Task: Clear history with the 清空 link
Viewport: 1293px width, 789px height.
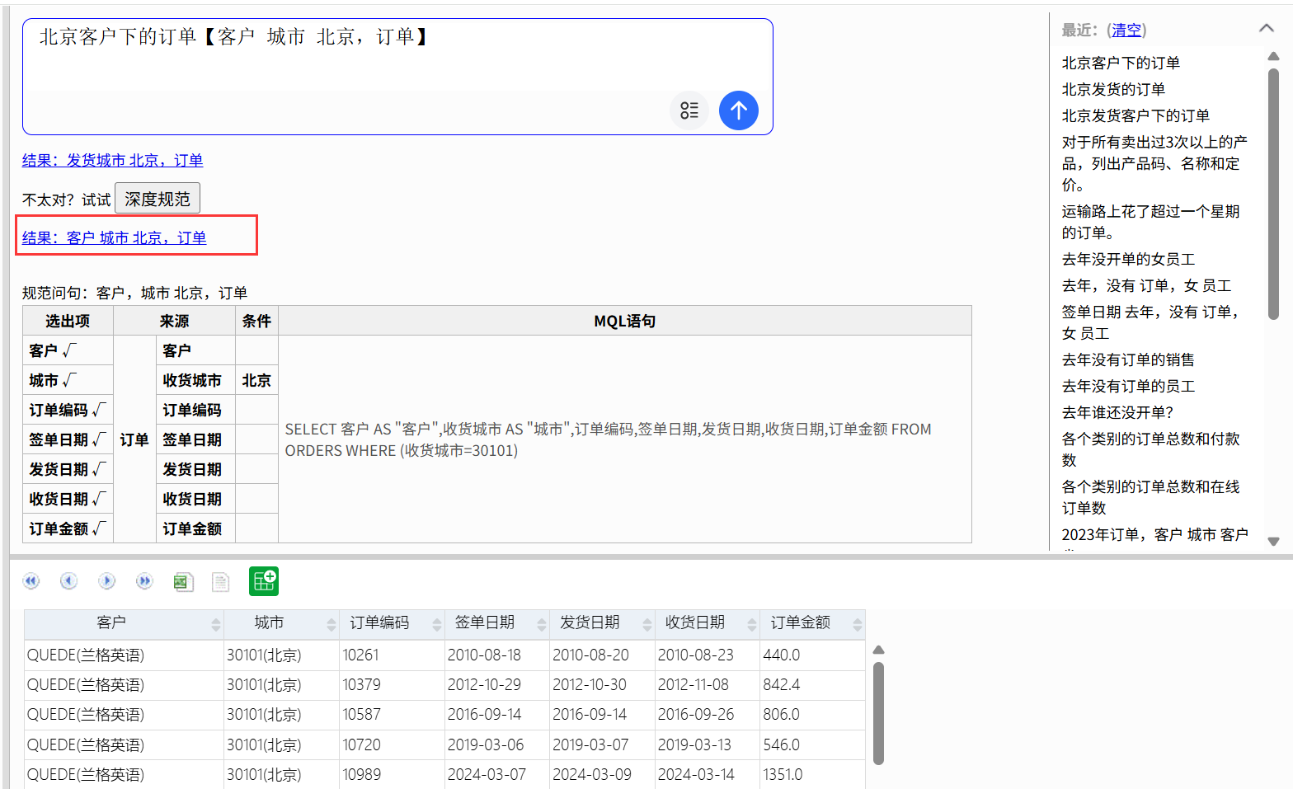Action: [1126, 30]
